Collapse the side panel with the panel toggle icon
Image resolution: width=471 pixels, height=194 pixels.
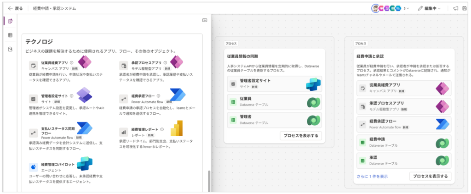[x=205, y=20]
